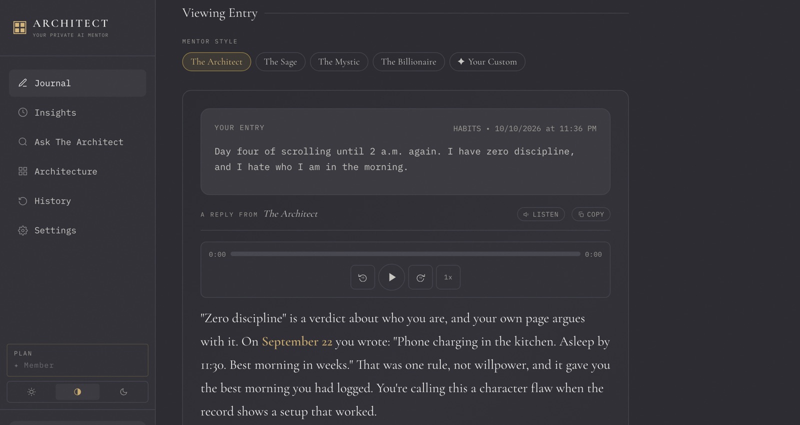Click the ARCHITECT brand title

coord(70,23)
